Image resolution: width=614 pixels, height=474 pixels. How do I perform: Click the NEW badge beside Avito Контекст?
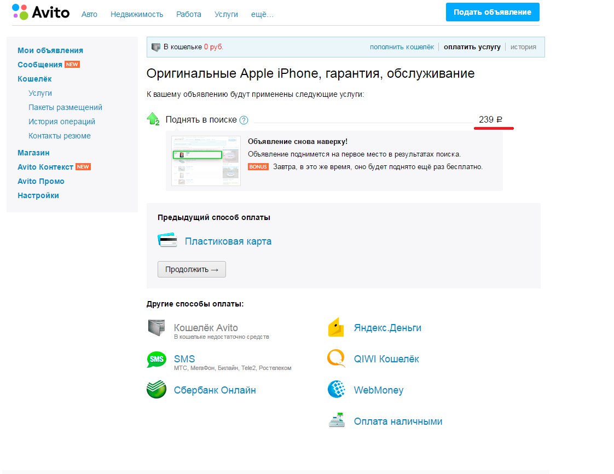(83, 166)
